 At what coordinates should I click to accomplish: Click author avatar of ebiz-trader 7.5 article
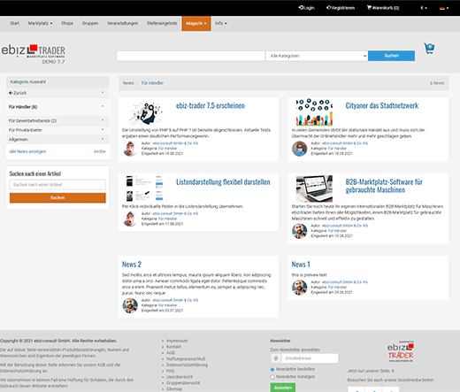[x=130, y=149]
